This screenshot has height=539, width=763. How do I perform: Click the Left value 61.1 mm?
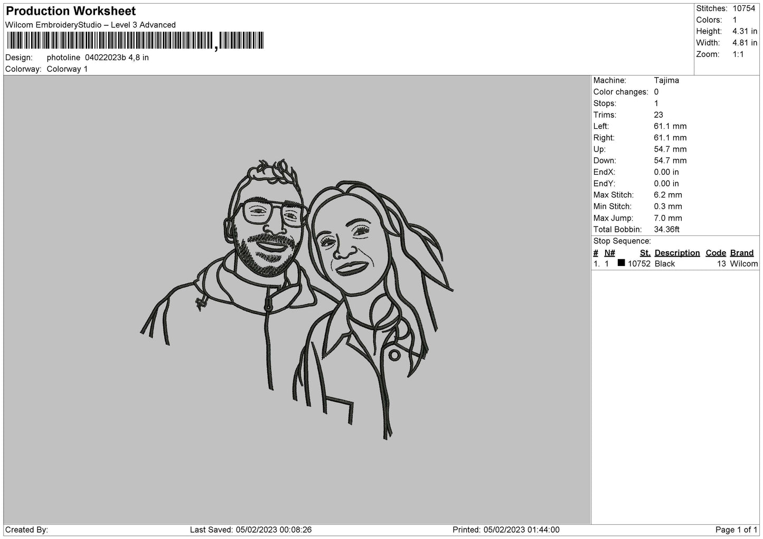(x=670, y=126)
